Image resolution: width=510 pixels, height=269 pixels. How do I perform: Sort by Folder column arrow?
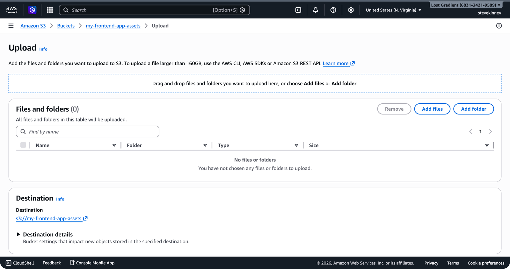click(205, 145)
